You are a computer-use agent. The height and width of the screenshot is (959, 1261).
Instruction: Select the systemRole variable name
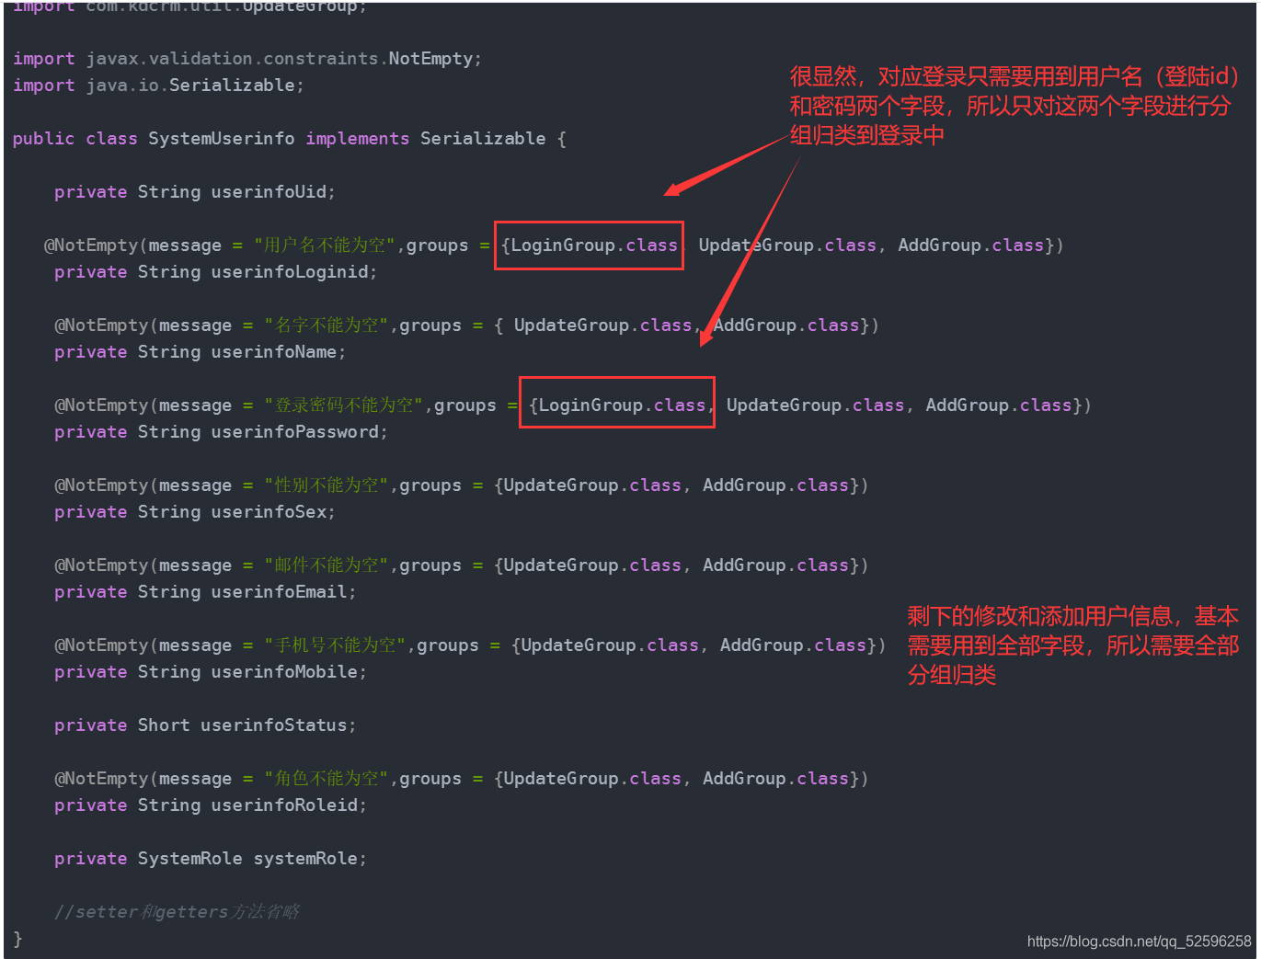(x=305, y=859)
